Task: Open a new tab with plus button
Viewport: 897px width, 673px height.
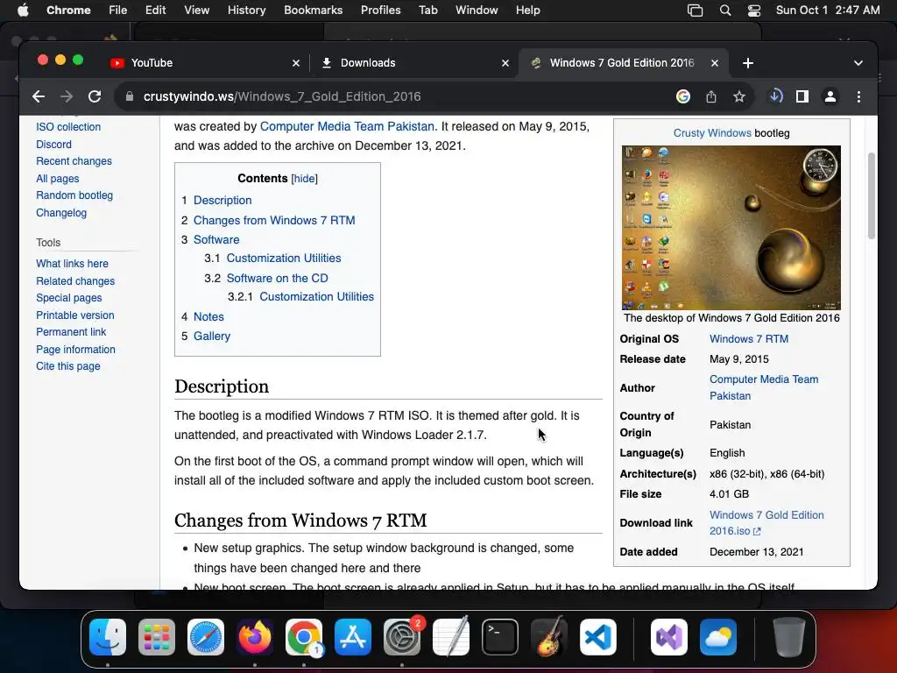Action: click(x=748, y=63)
